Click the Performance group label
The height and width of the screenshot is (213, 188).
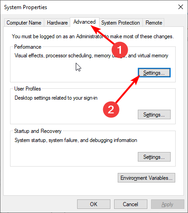point(28,47)
